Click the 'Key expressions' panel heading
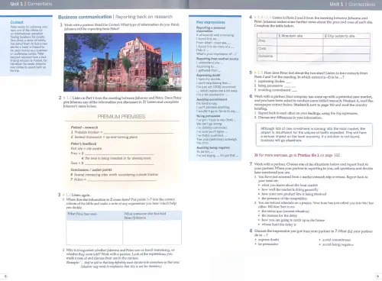Screen dimensions: 382x281 point(211,22)
